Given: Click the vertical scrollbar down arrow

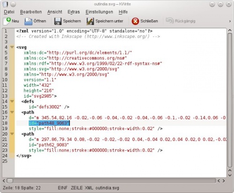Looking at the screenshot, I should pos(230,175).
